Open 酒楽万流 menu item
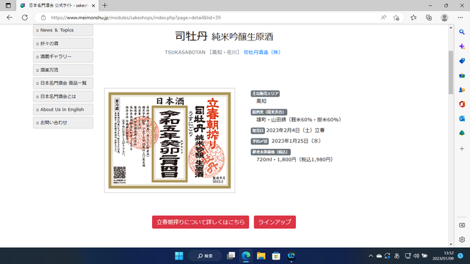Viewport: 470px width, 264px height. [x=63, y=70]
